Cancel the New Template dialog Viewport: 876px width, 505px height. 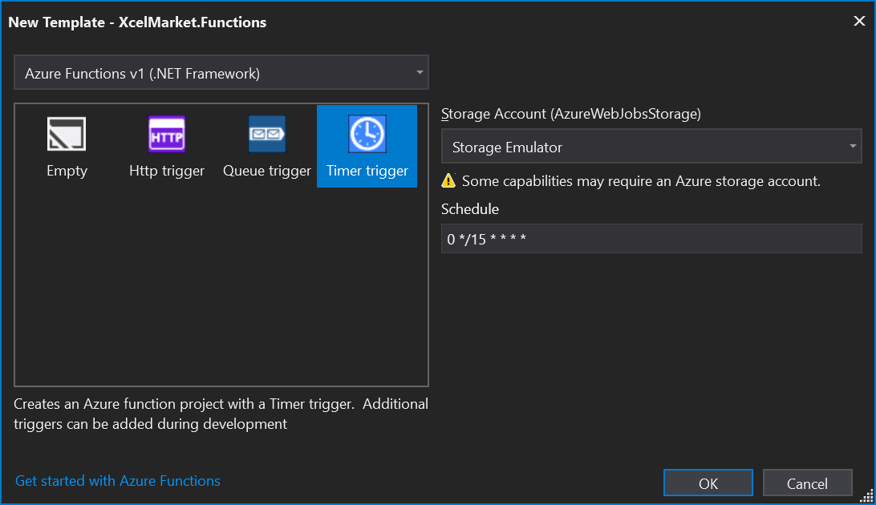pos(806,483)
